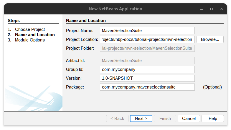
Task: Click the greyed-out Project Folder field
Action: point(147,48)
